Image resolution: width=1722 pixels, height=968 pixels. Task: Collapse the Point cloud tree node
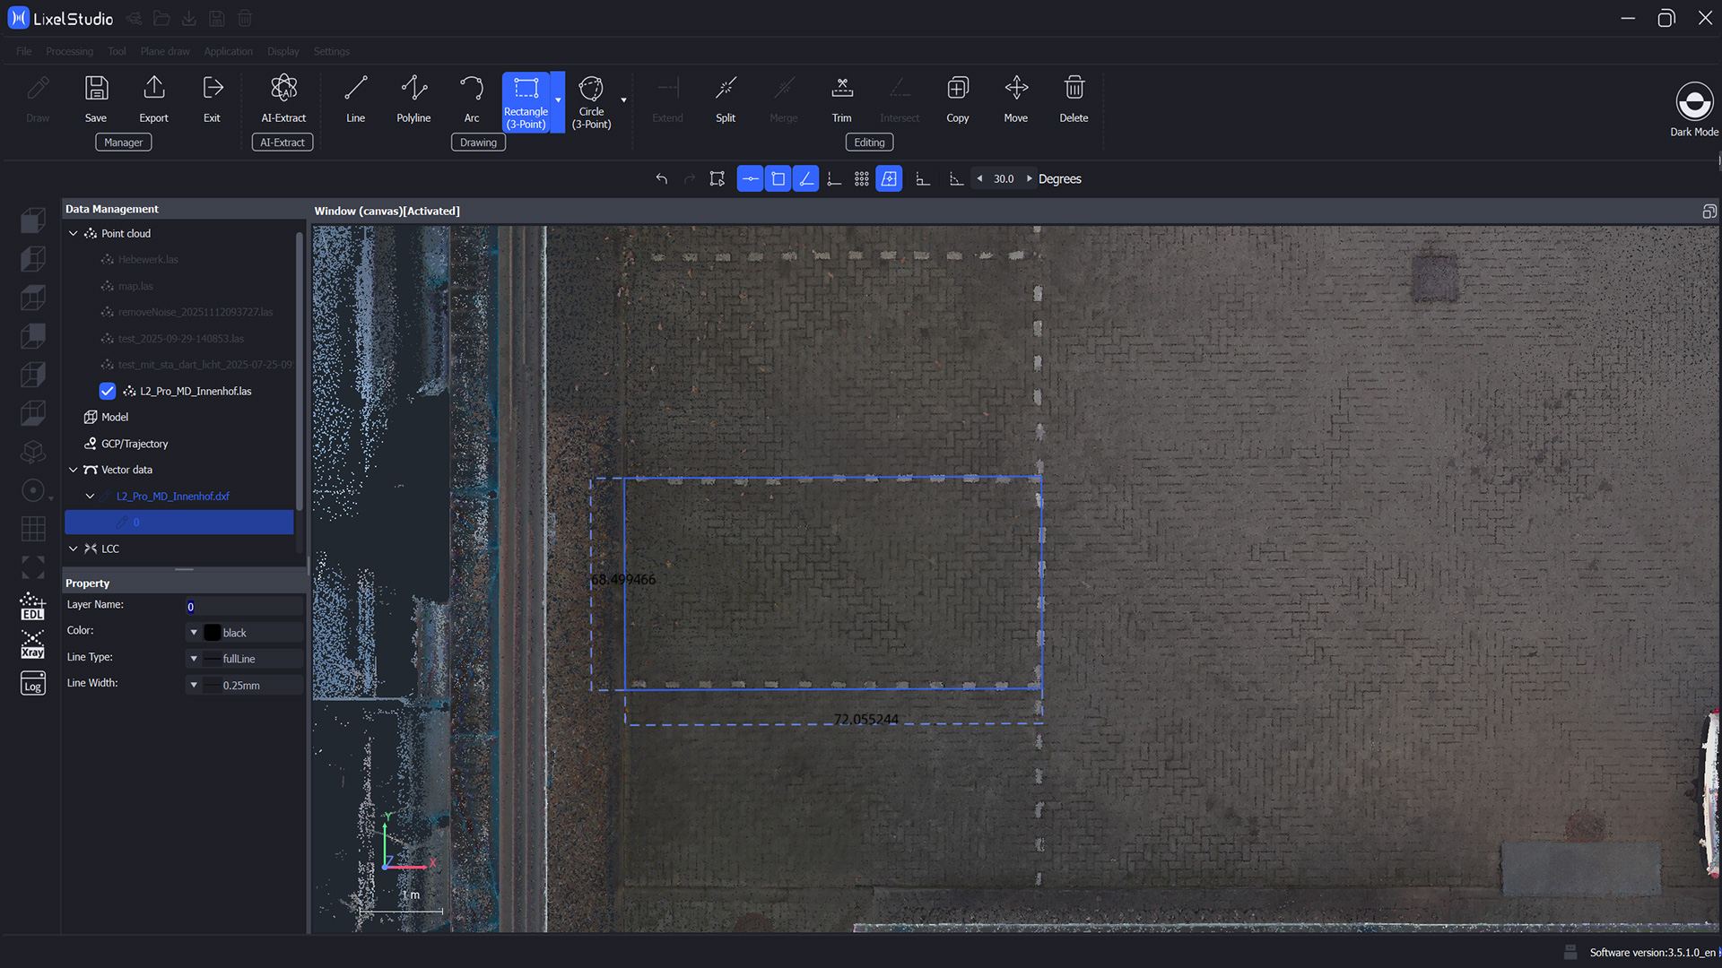point(74,233)
